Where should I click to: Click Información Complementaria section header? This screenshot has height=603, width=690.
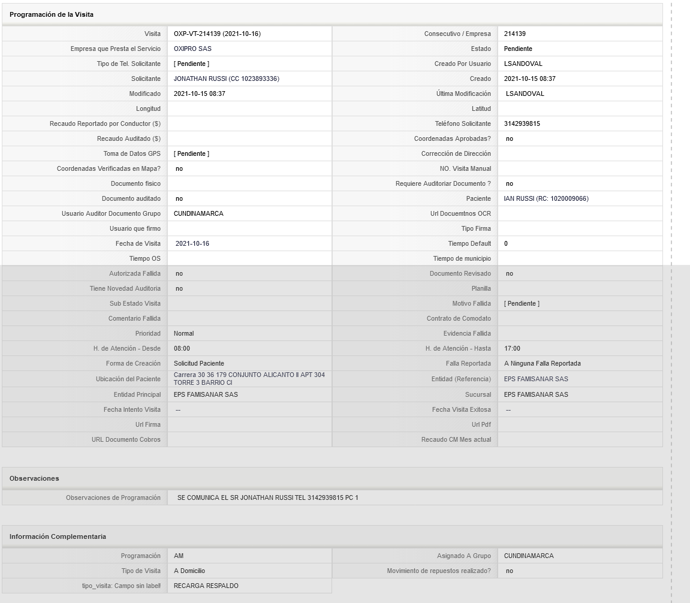tap(58, 536)
